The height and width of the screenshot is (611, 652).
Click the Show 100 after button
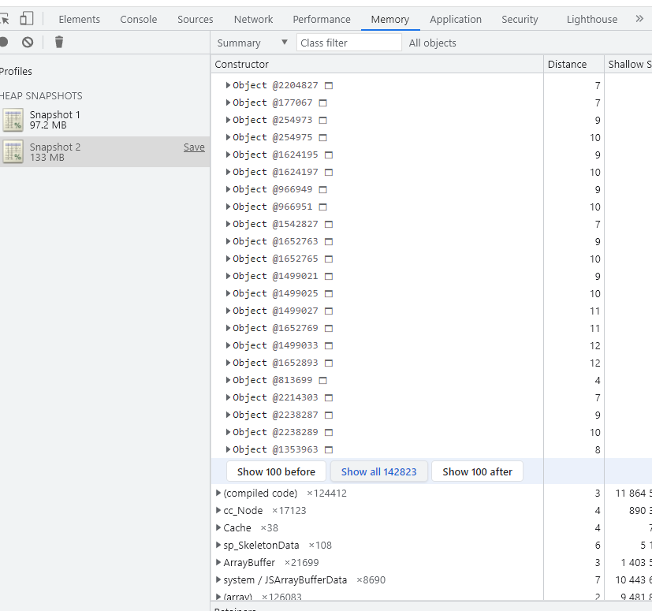(477, 471)
